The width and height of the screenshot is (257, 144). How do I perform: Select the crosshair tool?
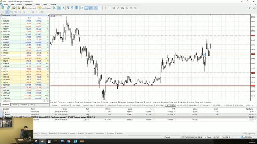point(100,8)
